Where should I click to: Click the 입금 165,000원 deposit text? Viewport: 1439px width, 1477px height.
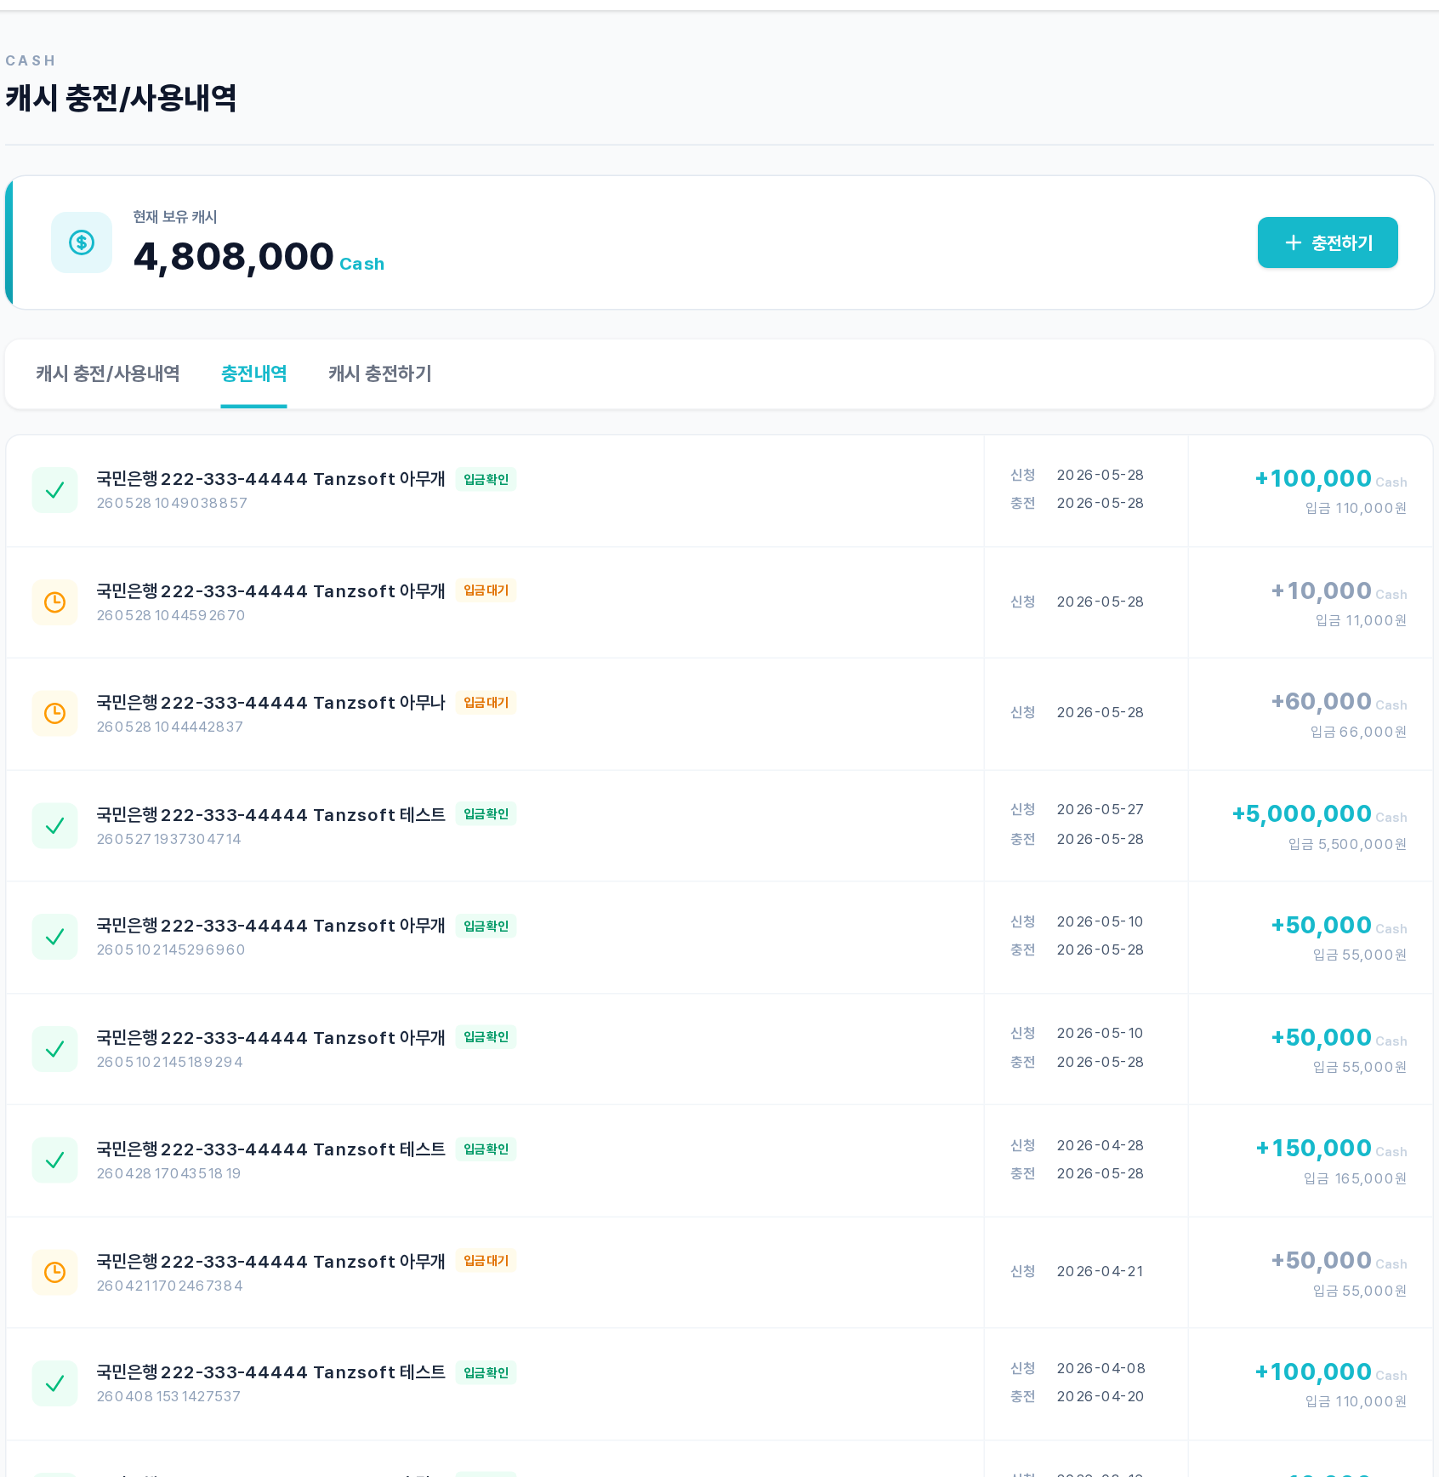[x=1355, y=1178]
